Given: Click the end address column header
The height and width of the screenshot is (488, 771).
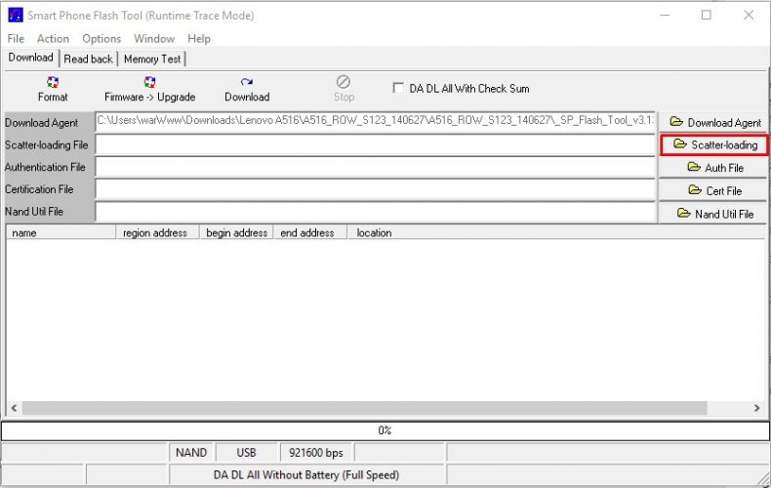Looking at the screenshot, I should (x=309, y=232).
